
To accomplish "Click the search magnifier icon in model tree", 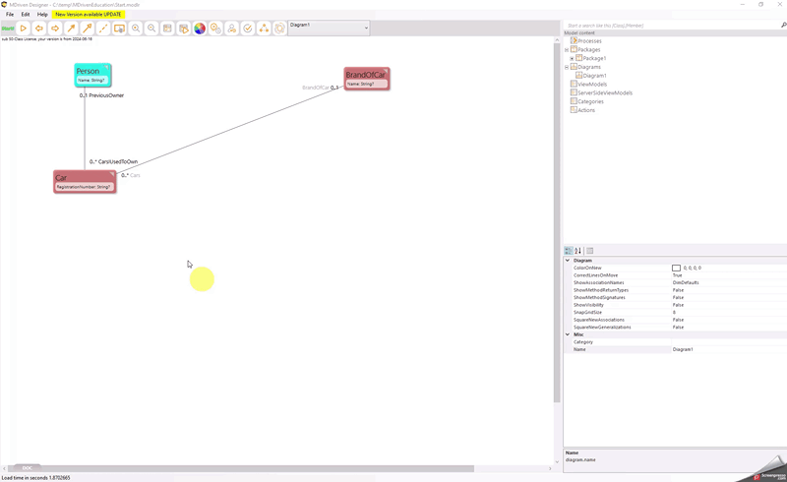I will coord(783,25).
